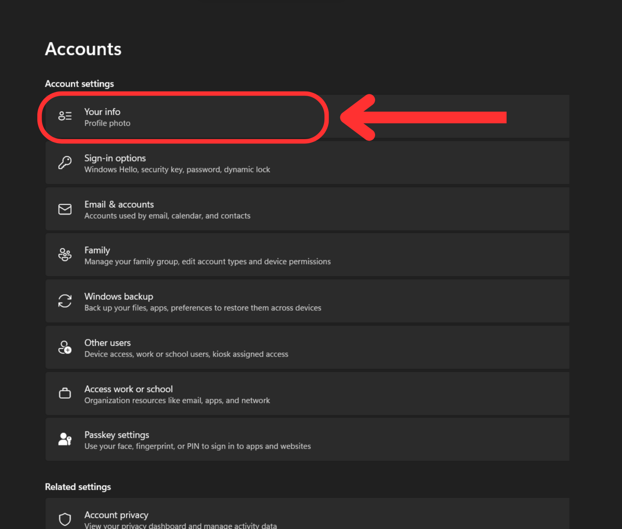Click the Family group icon
This screenshot has height=529, width=622.
pyautogui.click(x=65, y=255)
